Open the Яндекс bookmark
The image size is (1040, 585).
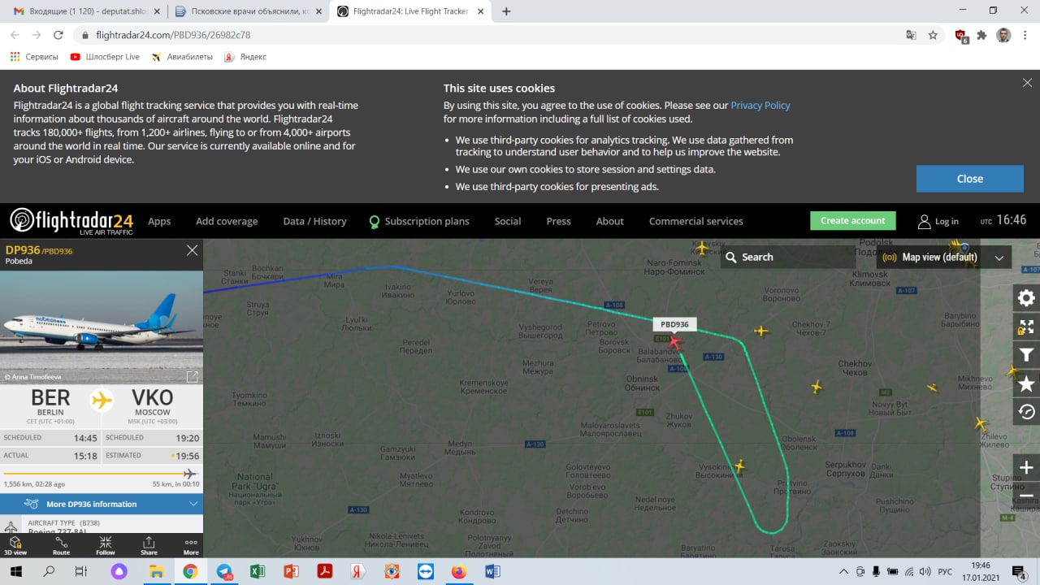(245, 57)
